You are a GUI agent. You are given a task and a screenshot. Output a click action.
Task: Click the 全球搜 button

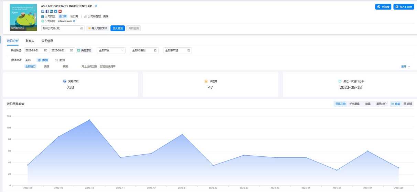click(x=383, y=7)
